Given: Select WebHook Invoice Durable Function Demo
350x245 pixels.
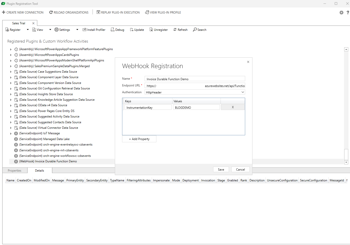Looking at the screenshot, I should click(48, 161).
